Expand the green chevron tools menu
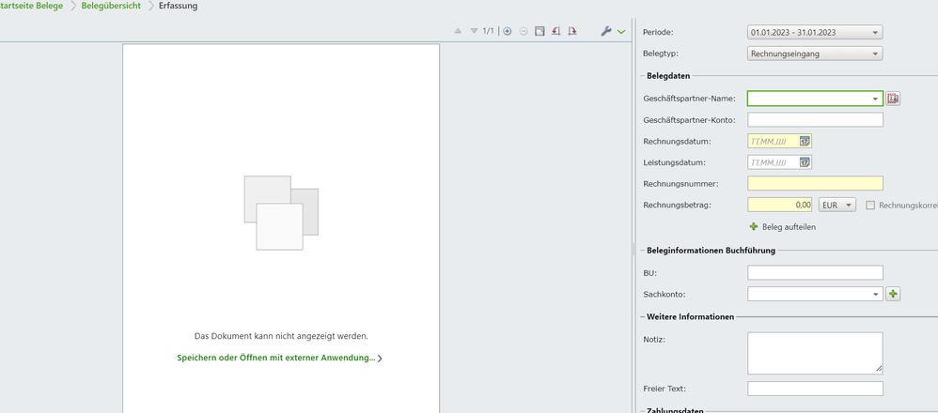This screenshot has height=413, width=938. (x=621, y=32)
